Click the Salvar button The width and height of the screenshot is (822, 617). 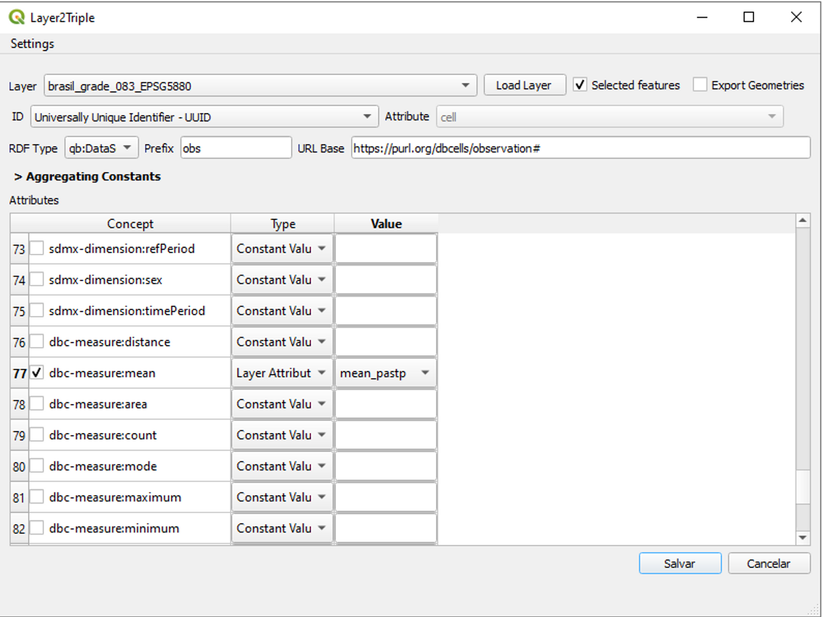[679, 563]
